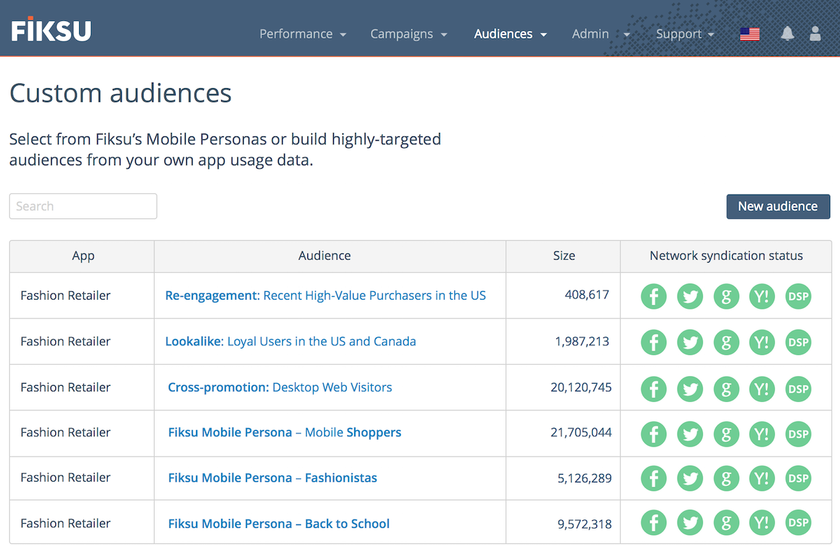This screenshot has width=840, height=558.
Task: Expand the Admin menu
Action: point(601,34)
